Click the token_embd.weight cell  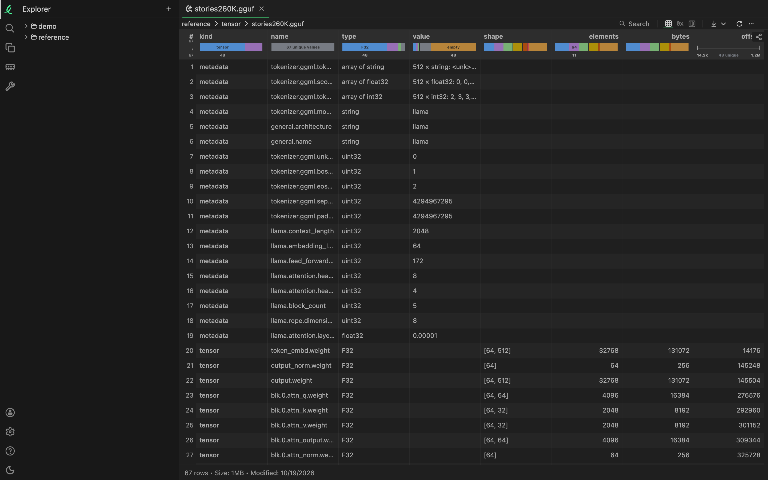(302, 350)
